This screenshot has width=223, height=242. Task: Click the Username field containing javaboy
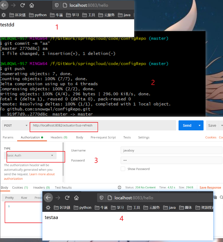[x=171, y=150]
